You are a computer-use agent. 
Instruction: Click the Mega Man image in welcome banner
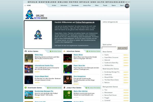pos(38,35)
